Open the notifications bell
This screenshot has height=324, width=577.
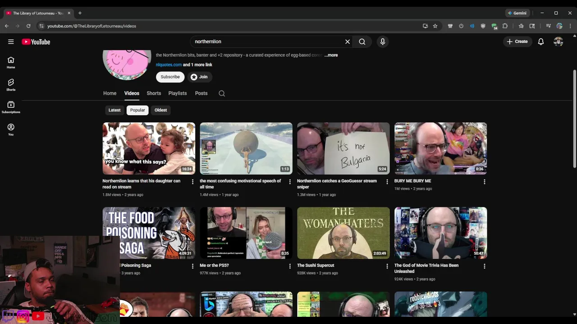[541, 42]
